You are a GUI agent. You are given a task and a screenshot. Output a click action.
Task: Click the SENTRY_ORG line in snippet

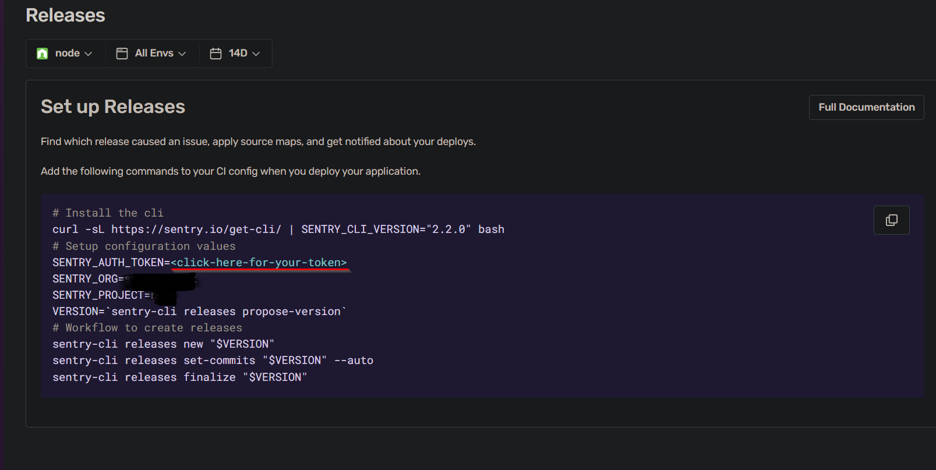(x=125, y=279)
